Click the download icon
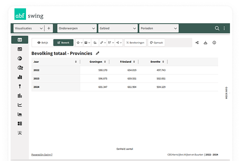The width and height of the screenshot is (241, 161). click(x=205, y=43)
